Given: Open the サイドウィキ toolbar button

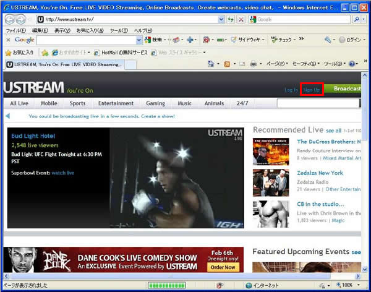Looking at the screenshot, I should click(x=245, y=40).
